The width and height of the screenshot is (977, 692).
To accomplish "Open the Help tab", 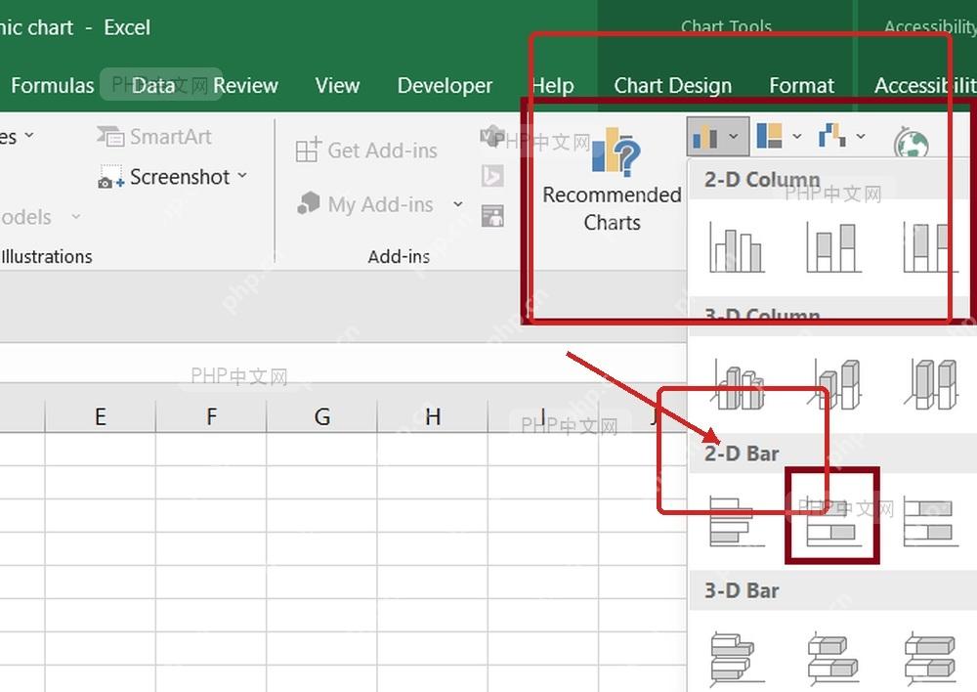I will (x=553, y=85).
